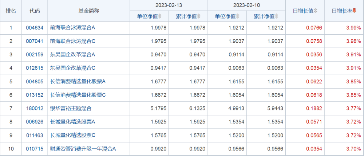Sort 2023-02-10 单位净值 column via sort icon
Screen dimensions: 364x156
(x=238, y=16)
